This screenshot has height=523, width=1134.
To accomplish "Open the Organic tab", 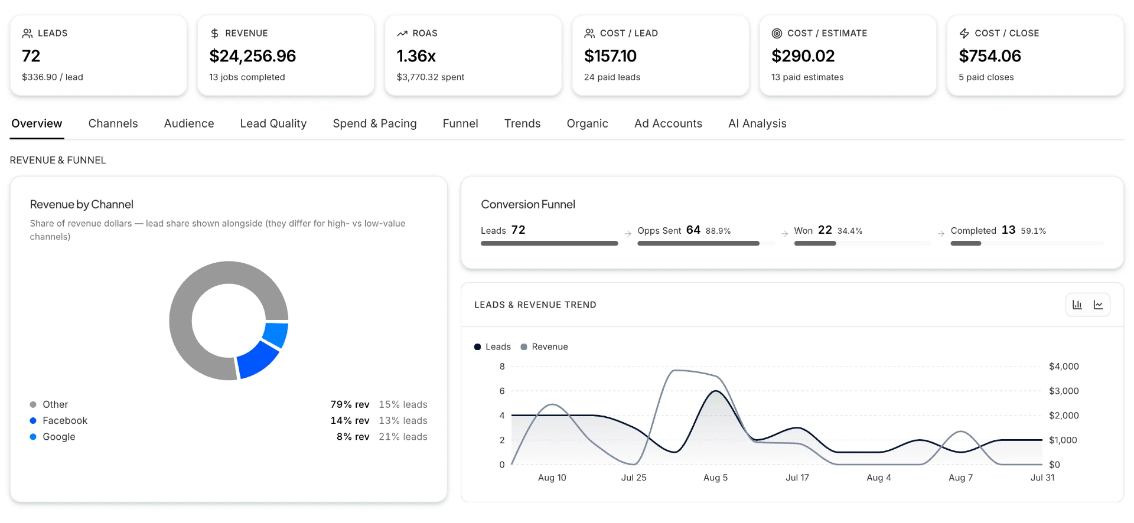I will pos(587,123).
